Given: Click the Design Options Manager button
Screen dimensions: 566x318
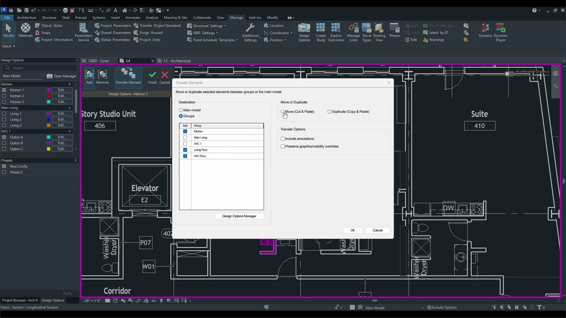Looking at the screenshot, I should (x=239, y=216).
